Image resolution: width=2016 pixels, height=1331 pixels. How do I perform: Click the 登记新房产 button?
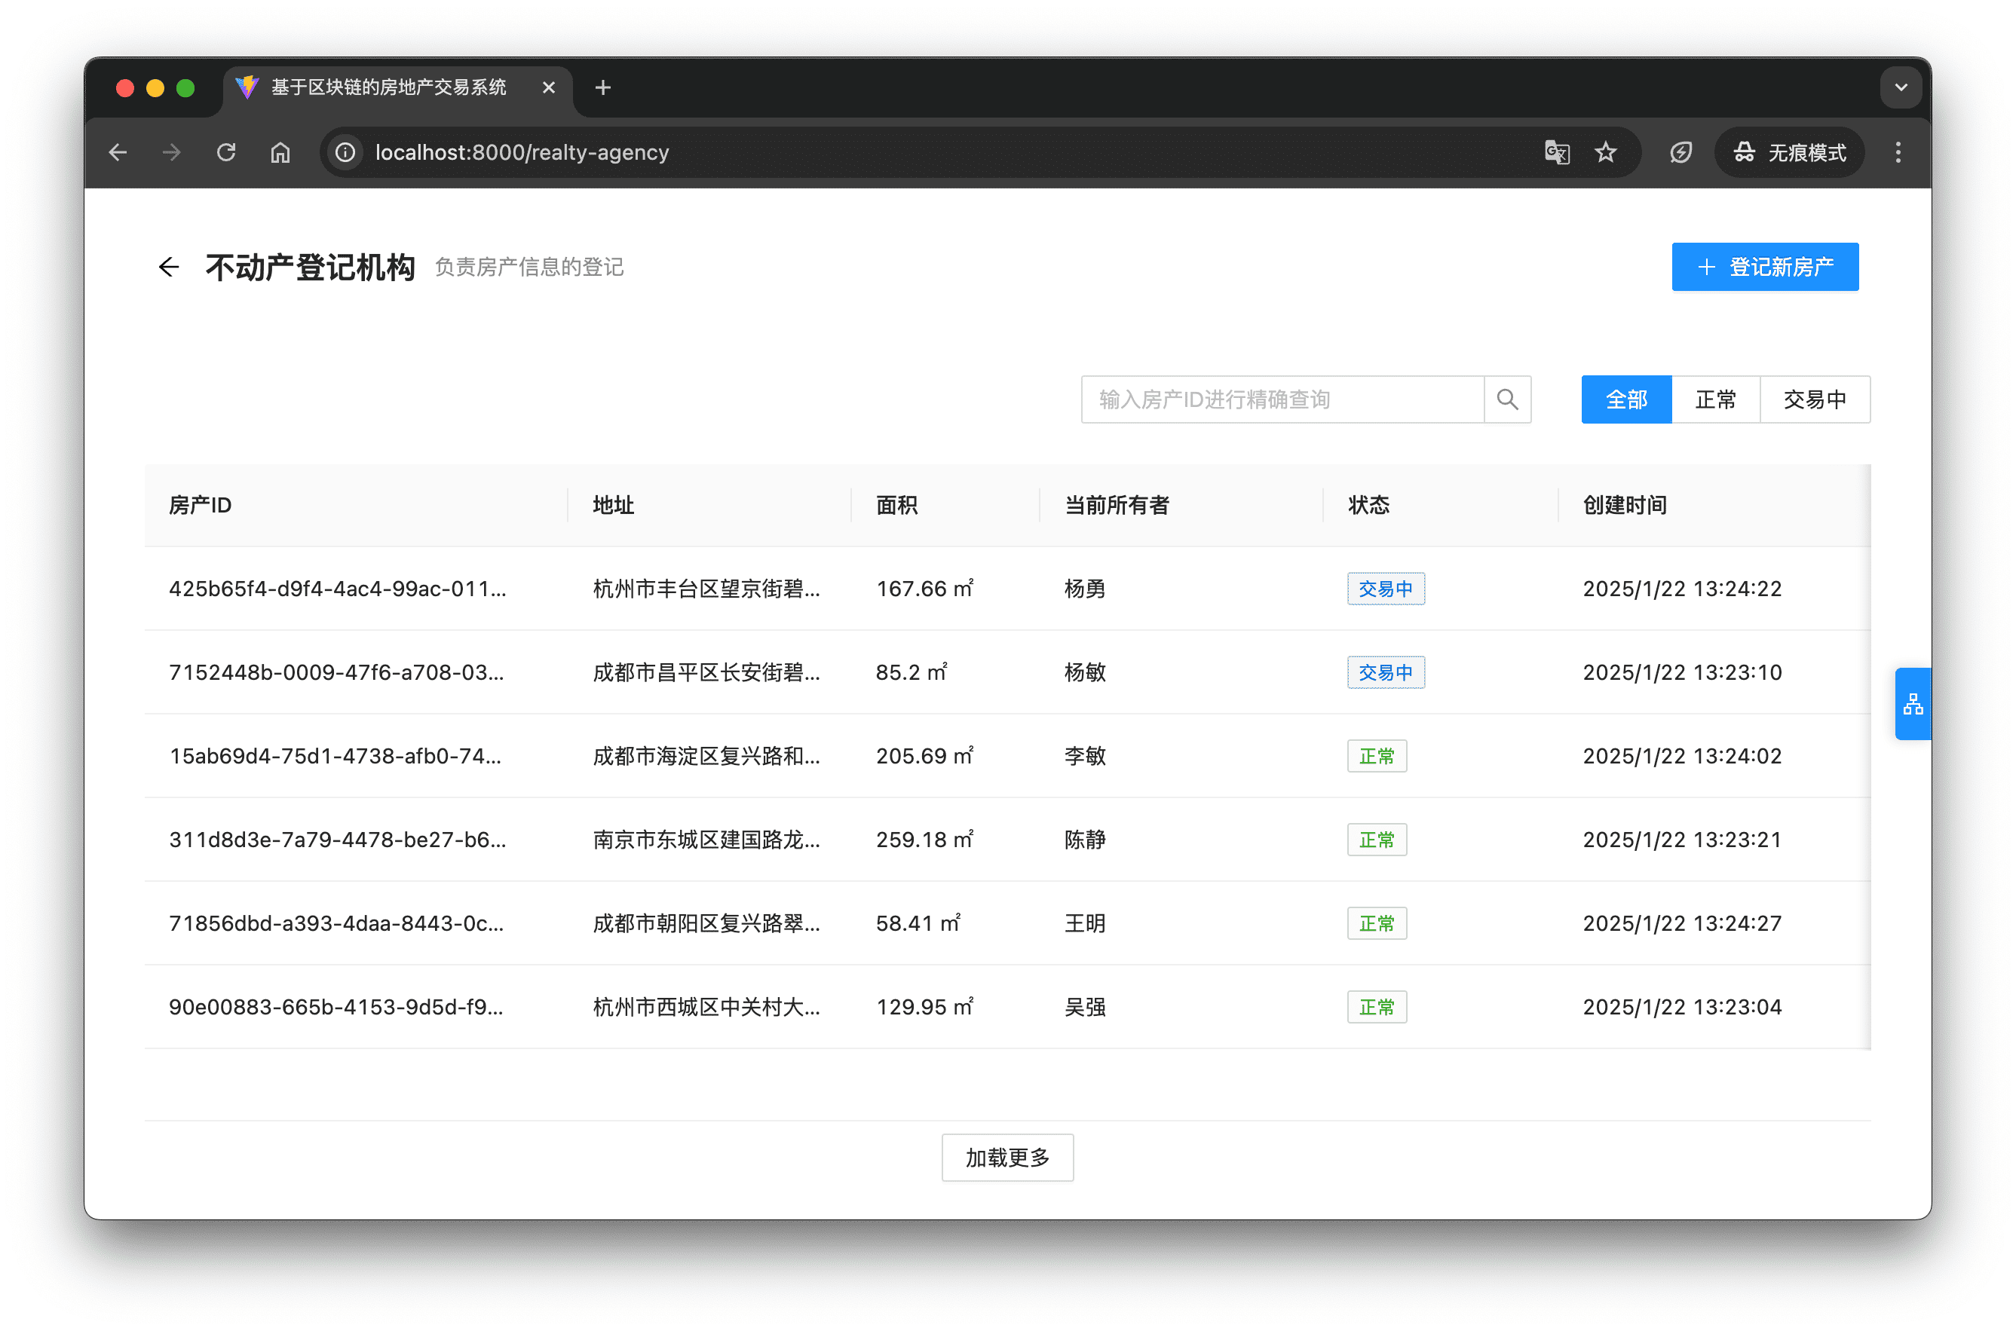(1765, 268)
